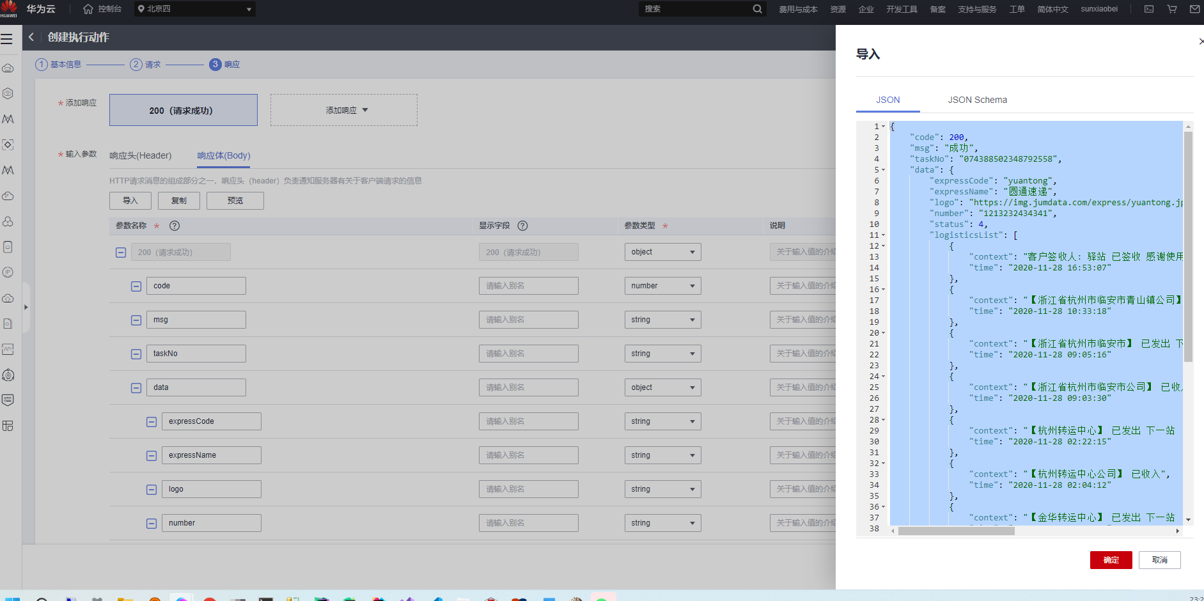Open the type dropdown for data row
Image resolution: width=1204 pixels, height=601 pixels.
point(662,387)
